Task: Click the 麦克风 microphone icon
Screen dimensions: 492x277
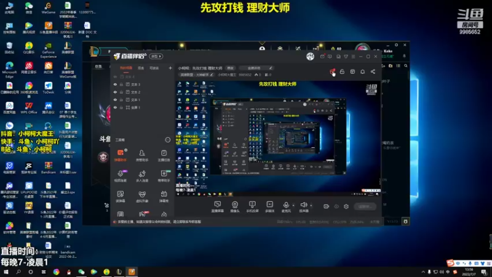Action: click(286, 205)
